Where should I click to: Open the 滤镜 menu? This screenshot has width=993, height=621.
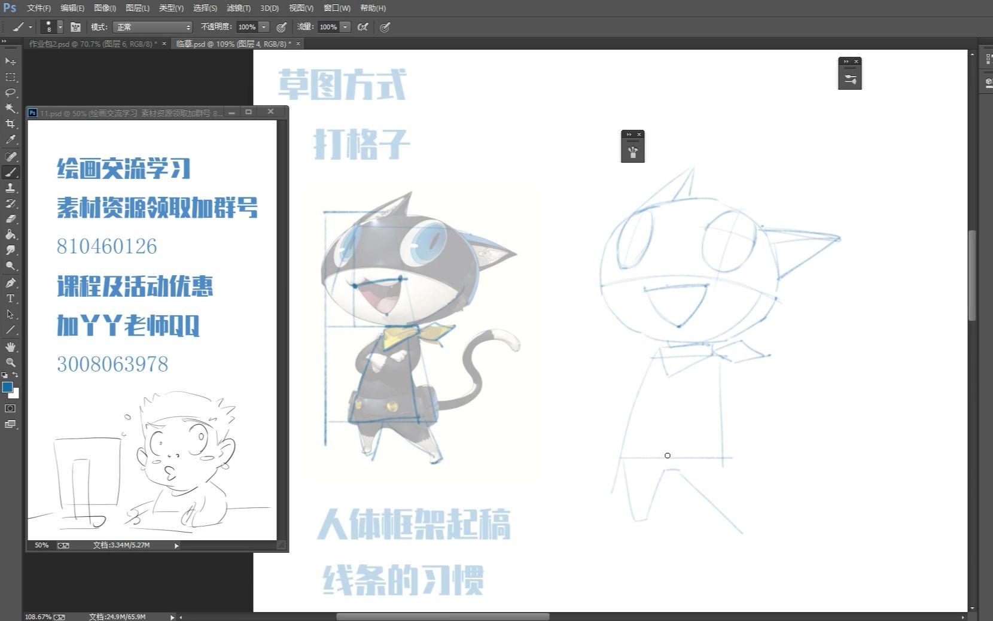tap(238, 8)
